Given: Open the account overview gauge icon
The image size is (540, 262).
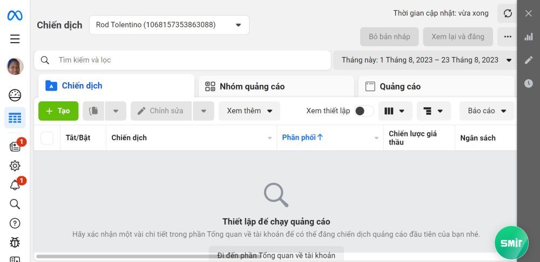Looking at the screenshot, I should [15, 95].
